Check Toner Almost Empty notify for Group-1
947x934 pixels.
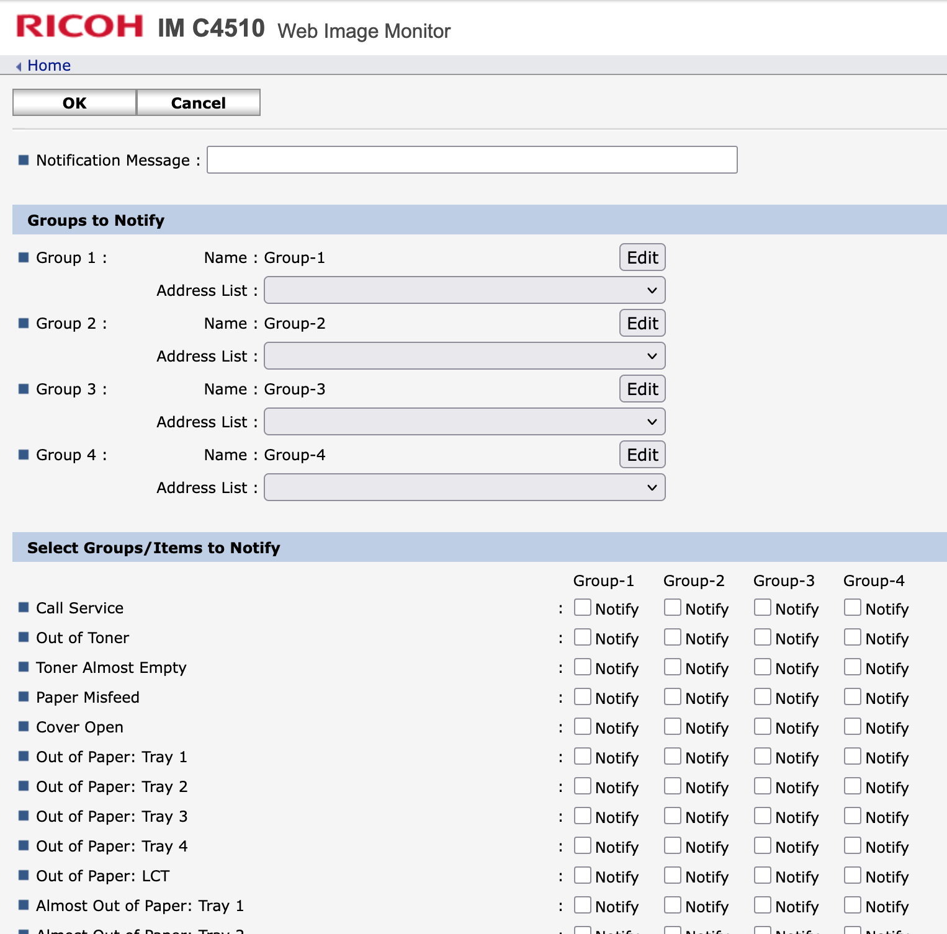click(582, 667)
